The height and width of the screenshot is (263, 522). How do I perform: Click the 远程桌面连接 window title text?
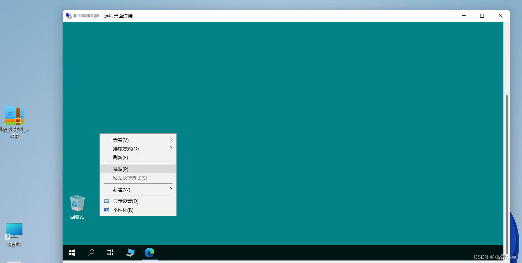[x=118, y=16]
